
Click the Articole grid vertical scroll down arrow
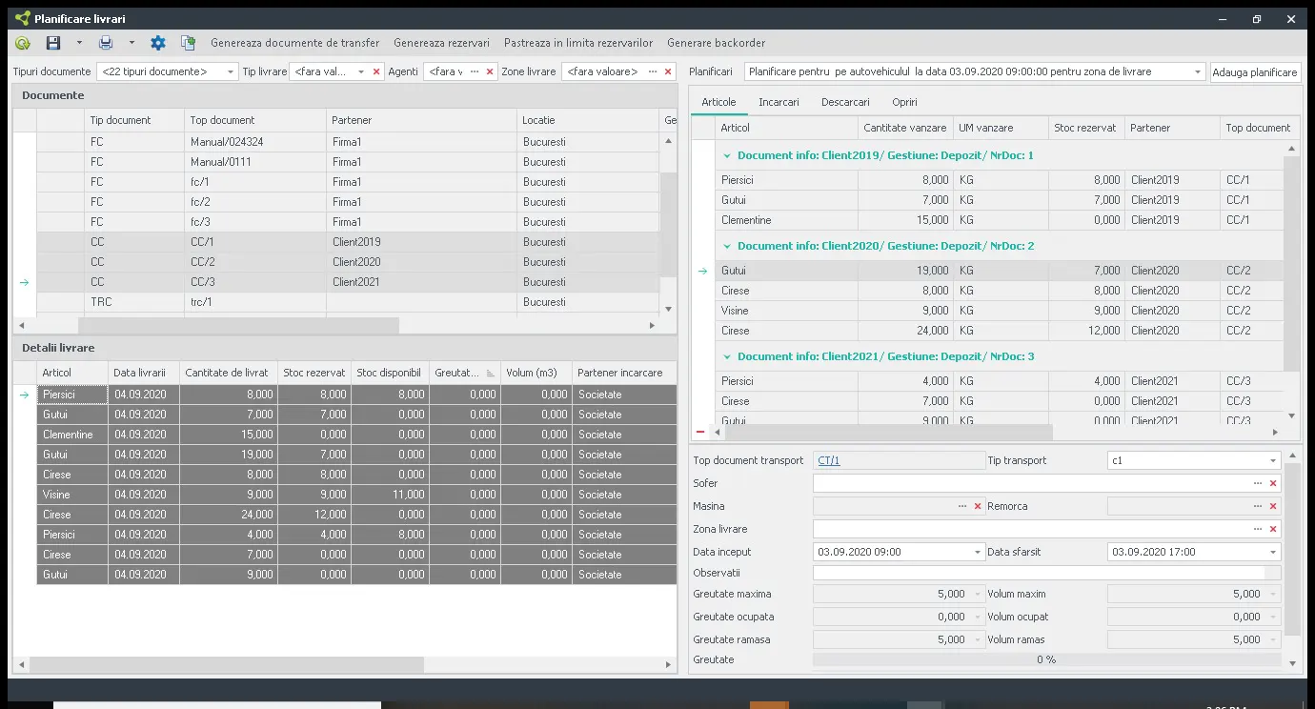[1292, 416]
